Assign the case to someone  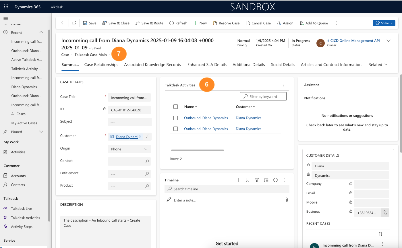tap(285, 23)
